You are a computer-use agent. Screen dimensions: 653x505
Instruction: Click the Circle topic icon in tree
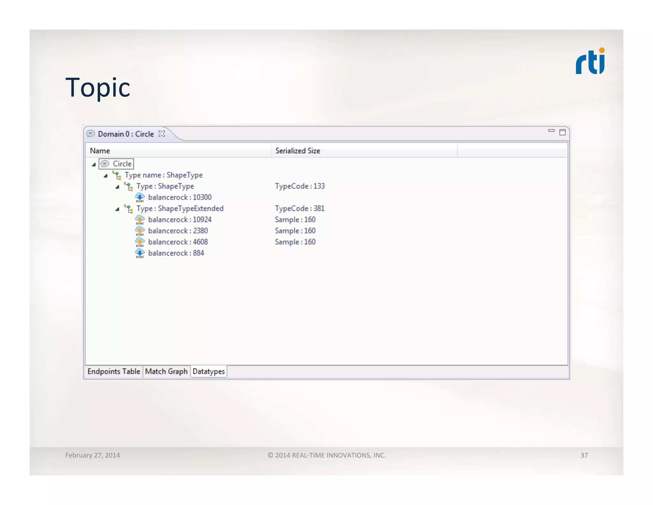pos(105,164)
